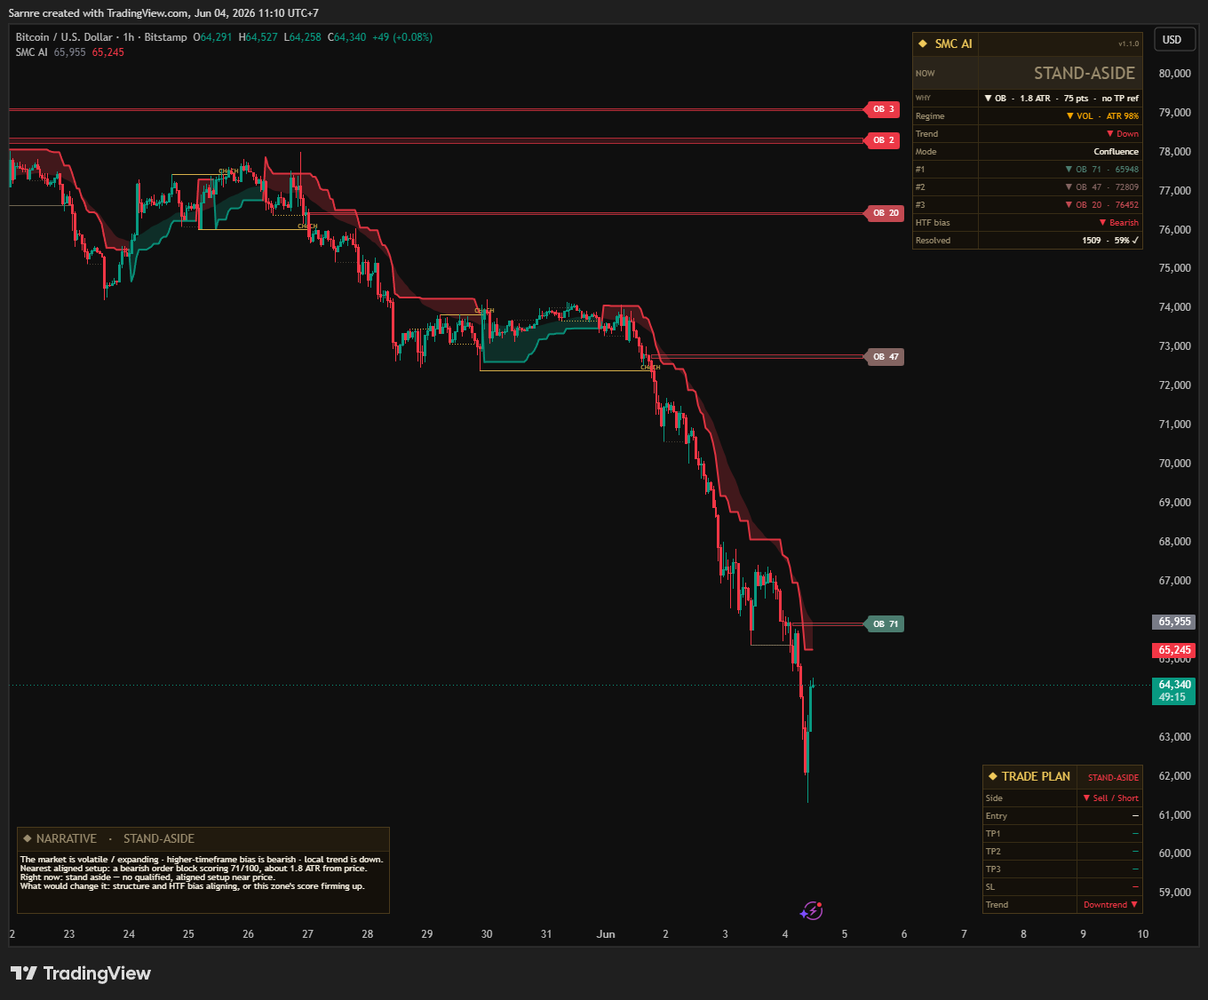Click the Regime row value VOL ATR 98%

tap(1102, 116)
